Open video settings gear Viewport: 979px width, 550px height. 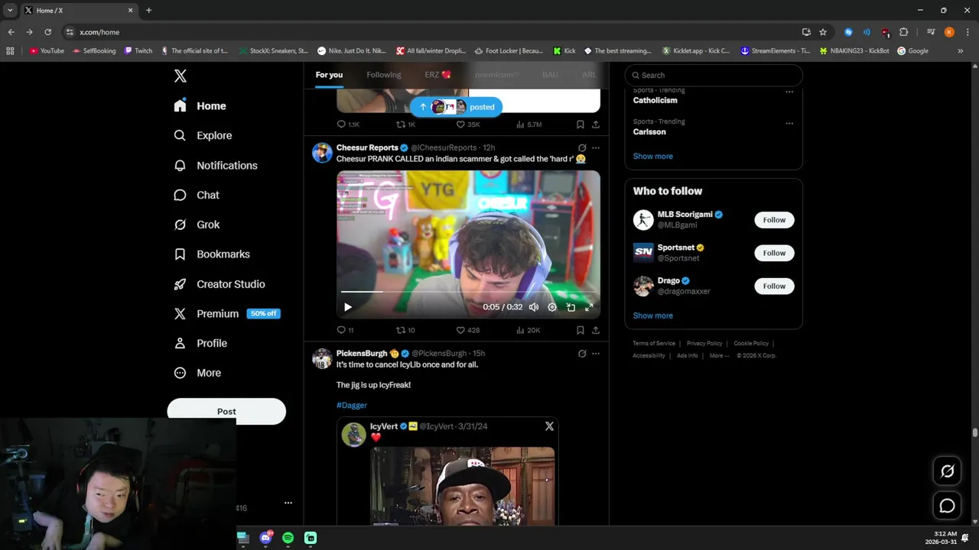[x=552, y=307]
